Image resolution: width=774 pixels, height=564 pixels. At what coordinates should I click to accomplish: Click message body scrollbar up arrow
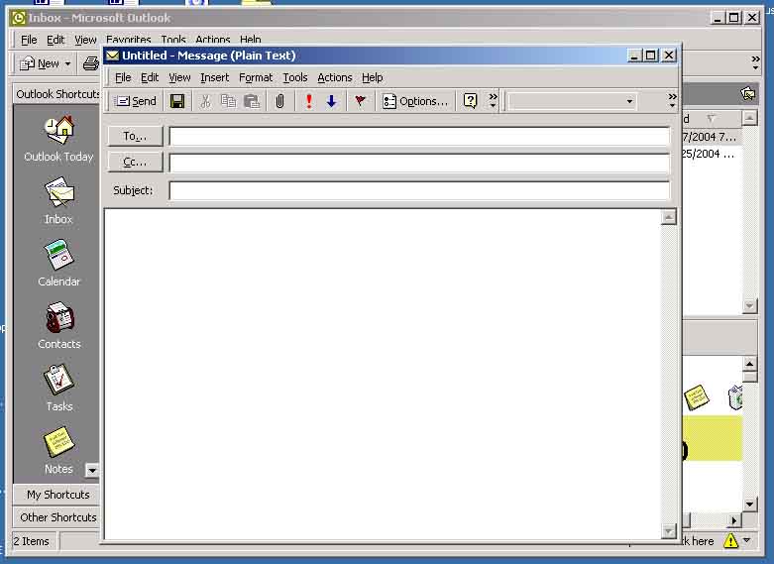point(668,217)
